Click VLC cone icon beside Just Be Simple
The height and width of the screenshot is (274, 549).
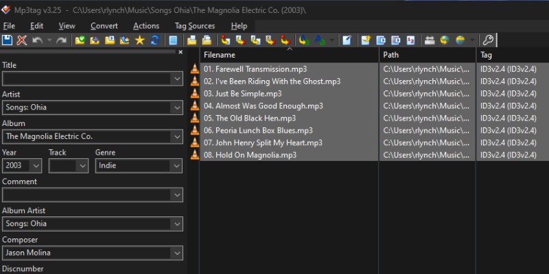194,93
